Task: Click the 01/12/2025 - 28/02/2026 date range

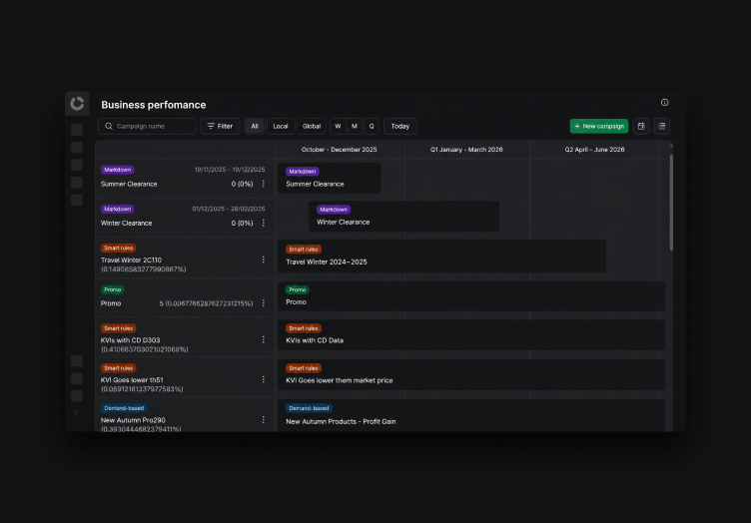Action: click(x=229, y=210)
